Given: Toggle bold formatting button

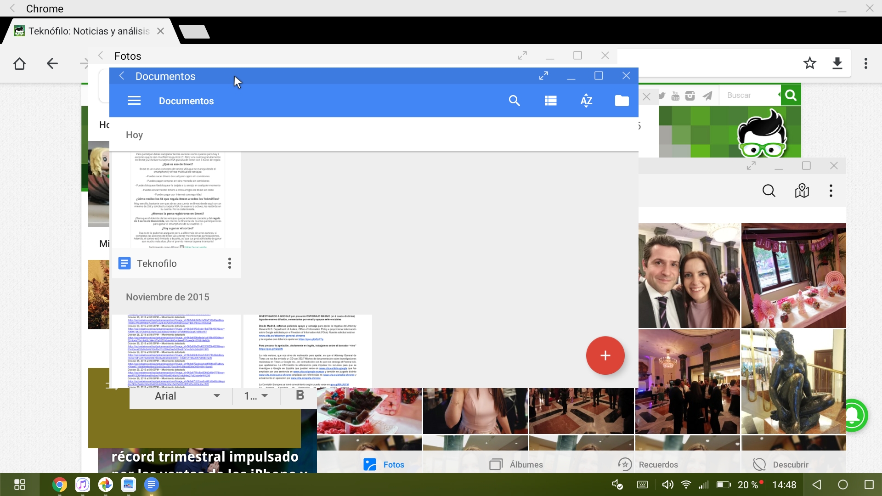Looking at the screenshot, I should click(x=300, y=395).
